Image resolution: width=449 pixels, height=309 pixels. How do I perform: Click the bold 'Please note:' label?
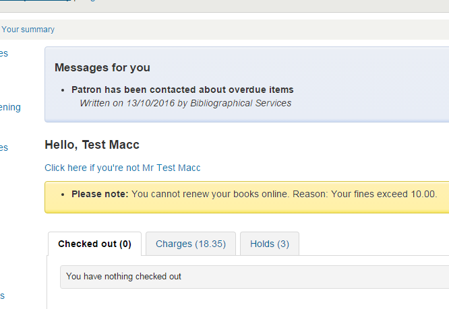click(x=100, y=194)
